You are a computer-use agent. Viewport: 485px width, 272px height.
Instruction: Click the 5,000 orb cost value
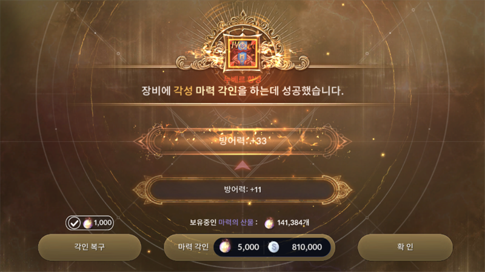(x=249, y=247)
